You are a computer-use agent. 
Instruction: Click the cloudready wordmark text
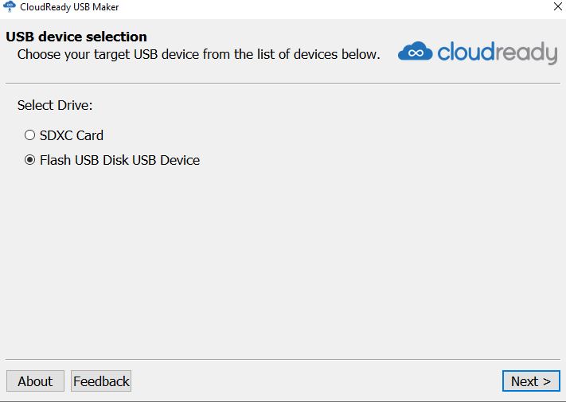click(497, 53)
